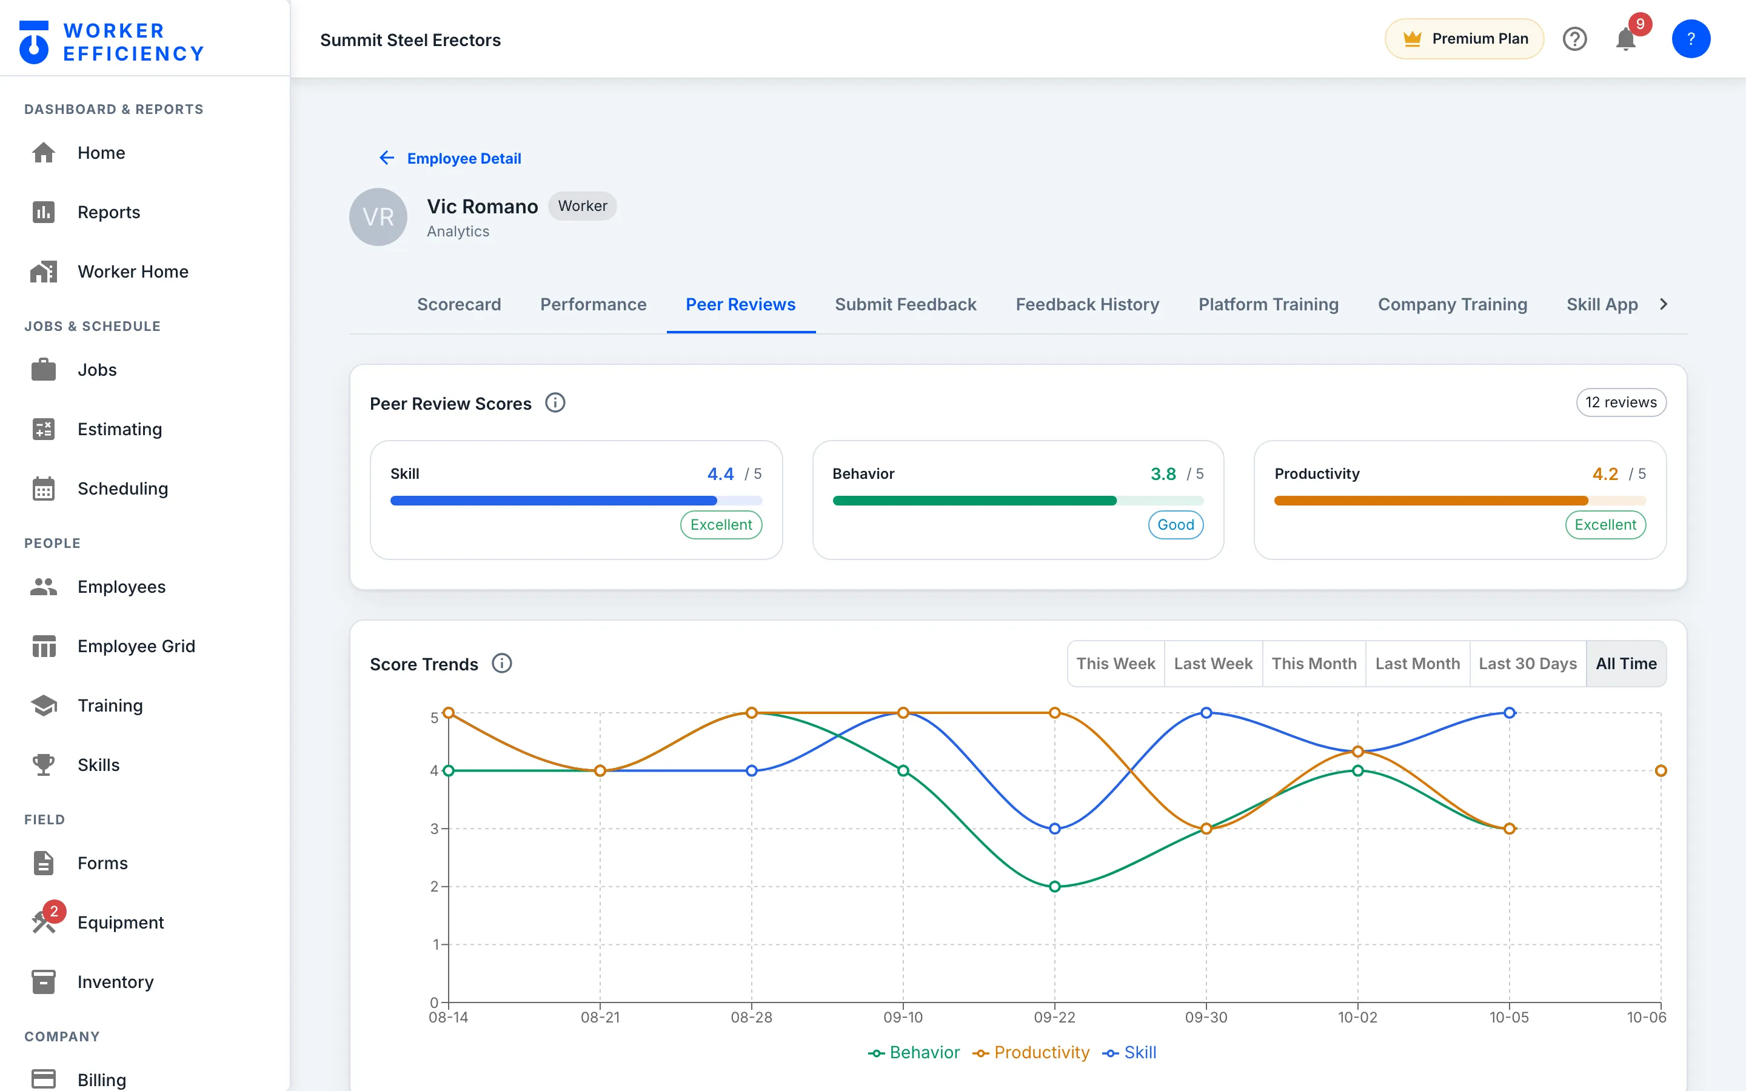
Task: Click the VR avatar thumbnail
Action: (x=378, y=217)
